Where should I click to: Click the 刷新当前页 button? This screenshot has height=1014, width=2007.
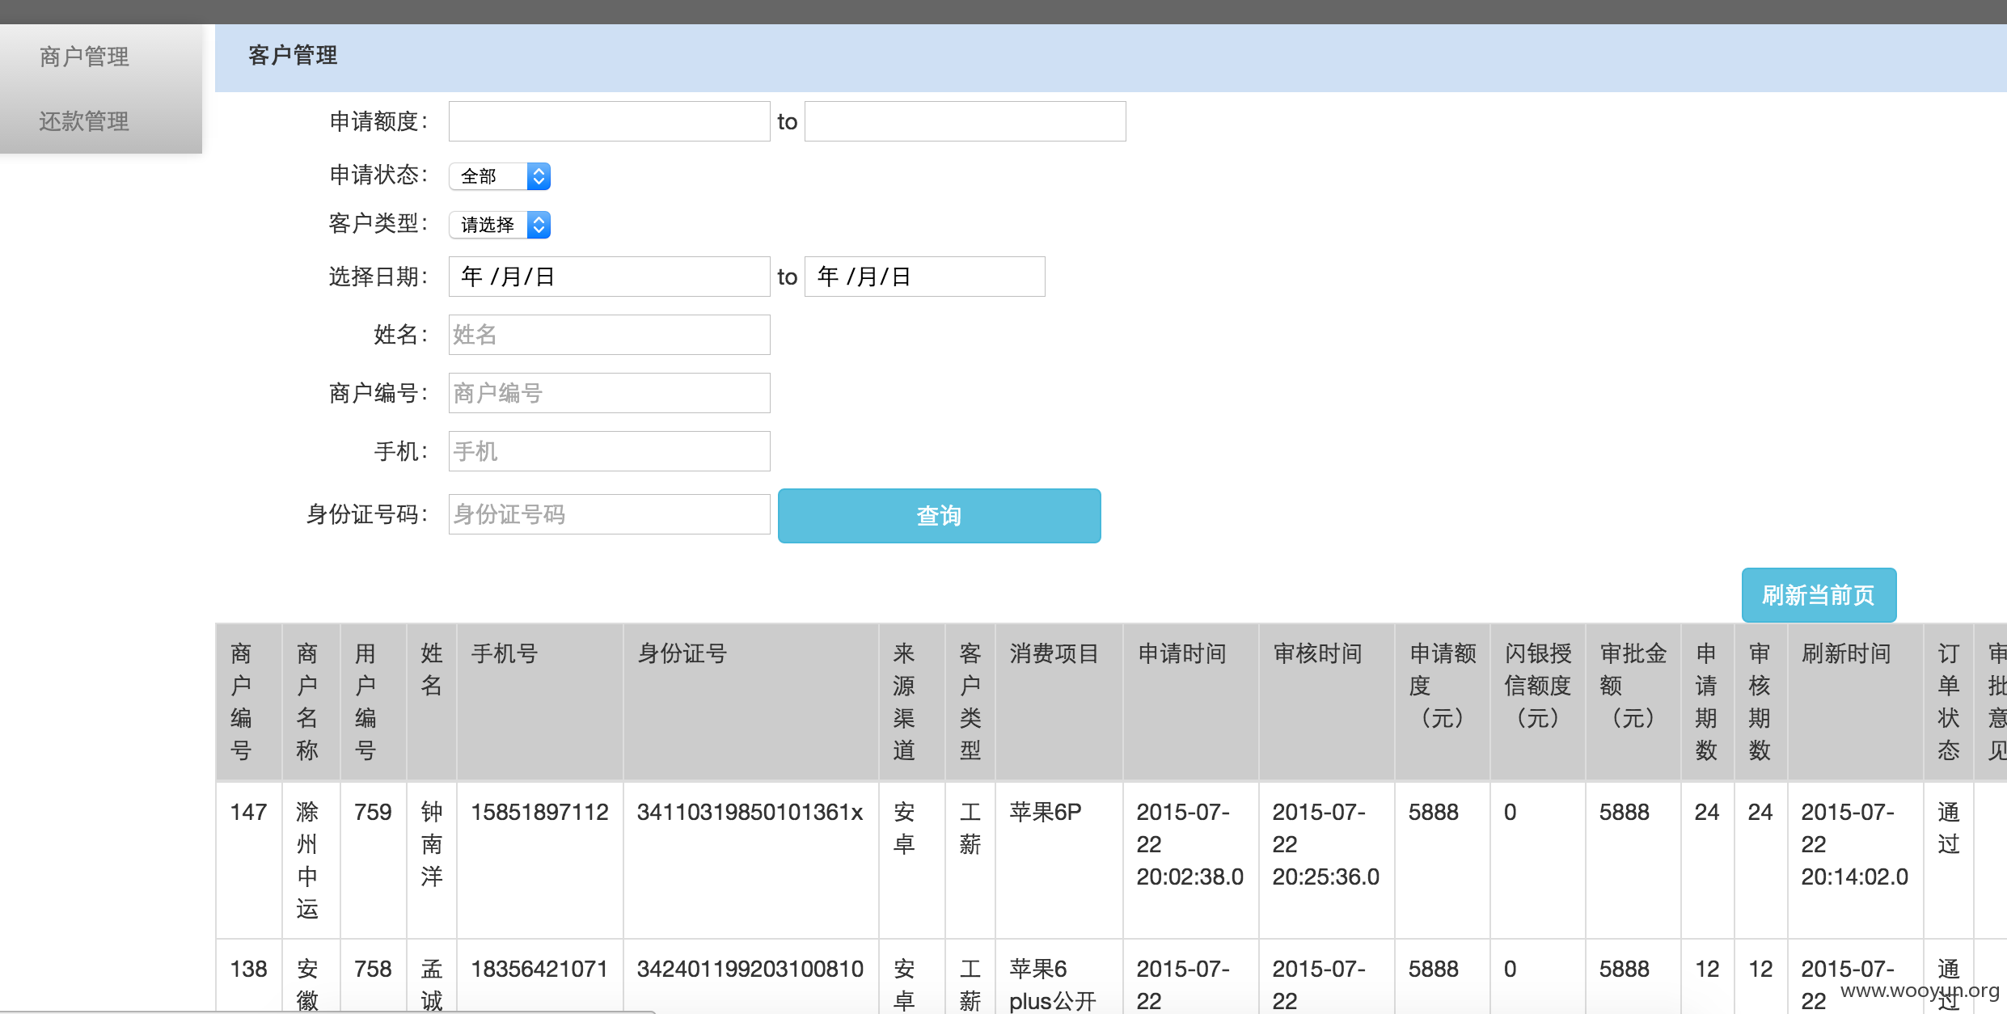coord(1819,595)
